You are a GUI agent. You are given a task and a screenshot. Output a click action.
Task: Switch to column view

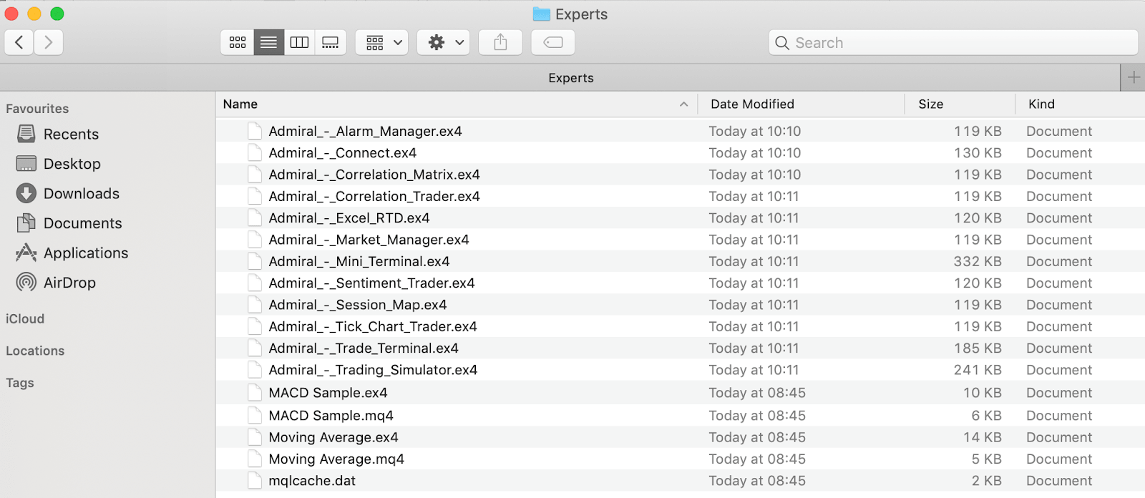[299, 43]
